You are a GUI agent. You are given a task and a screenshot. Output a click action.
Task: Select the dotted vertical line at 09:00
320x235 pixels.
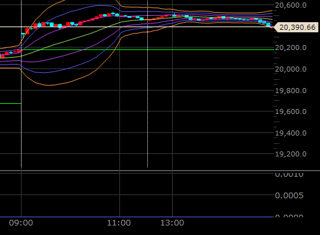point(22,84)
